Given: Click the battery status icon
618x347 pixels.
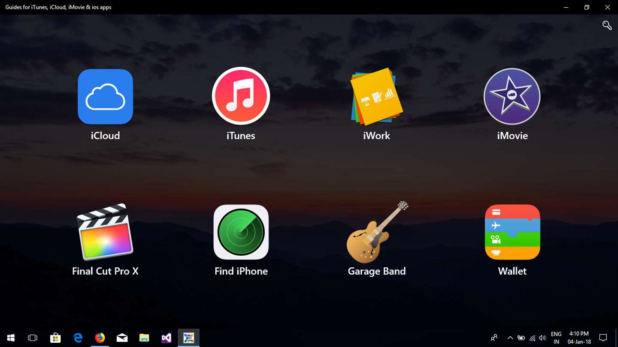Looking at the screenshot, I should click(521, 338).
